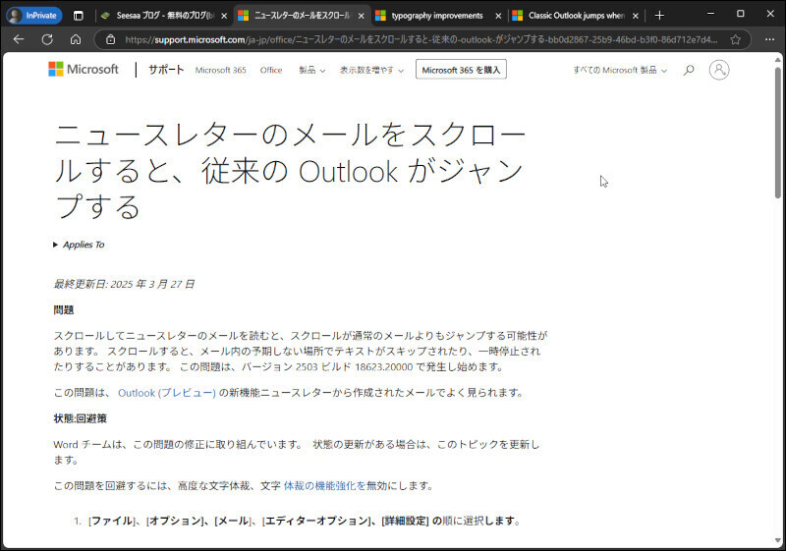Open browser Settings and more menu
The height and width of the screenshot is (551, 786).
pos(769,39)
